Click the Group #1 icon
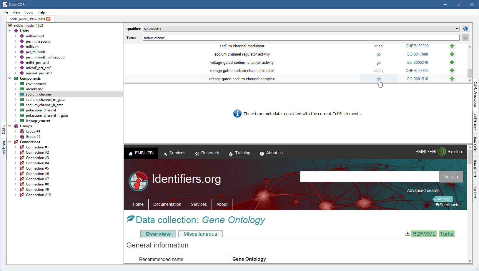 [x=22, y=131]
